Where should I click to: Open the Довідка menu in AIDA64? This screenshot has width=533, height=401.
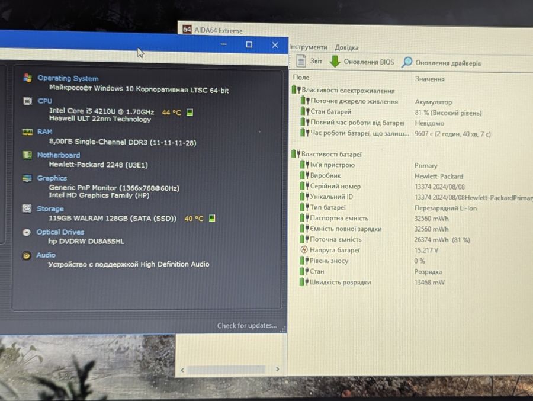[346, 47]
